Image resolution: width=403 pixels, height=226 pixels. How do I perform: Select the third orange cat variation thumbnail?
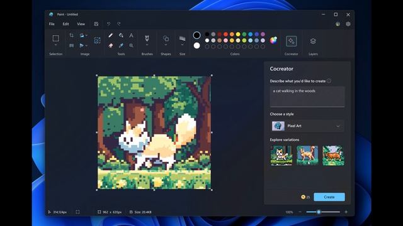(x=333, y=156)
